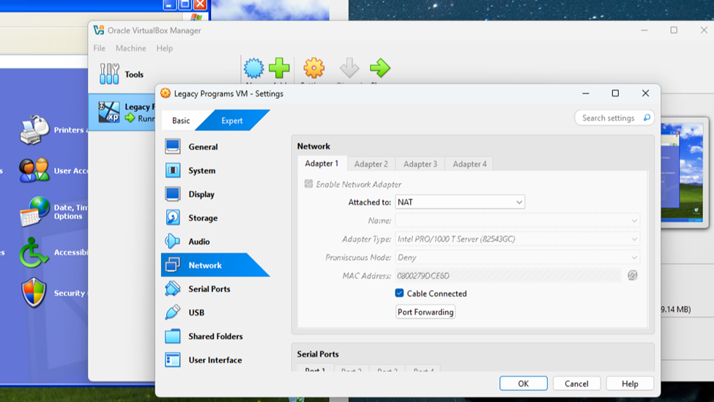Open the Machine menu
Viewport: 714px width, 402px height.
130,48
